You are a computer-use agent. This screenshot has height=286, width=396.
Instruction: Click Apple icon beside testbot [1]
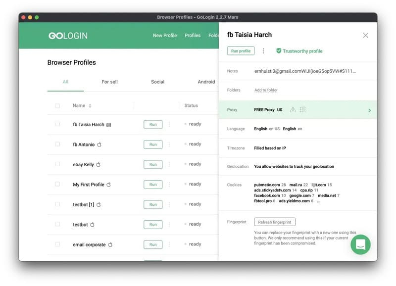(x=99, y=204)
